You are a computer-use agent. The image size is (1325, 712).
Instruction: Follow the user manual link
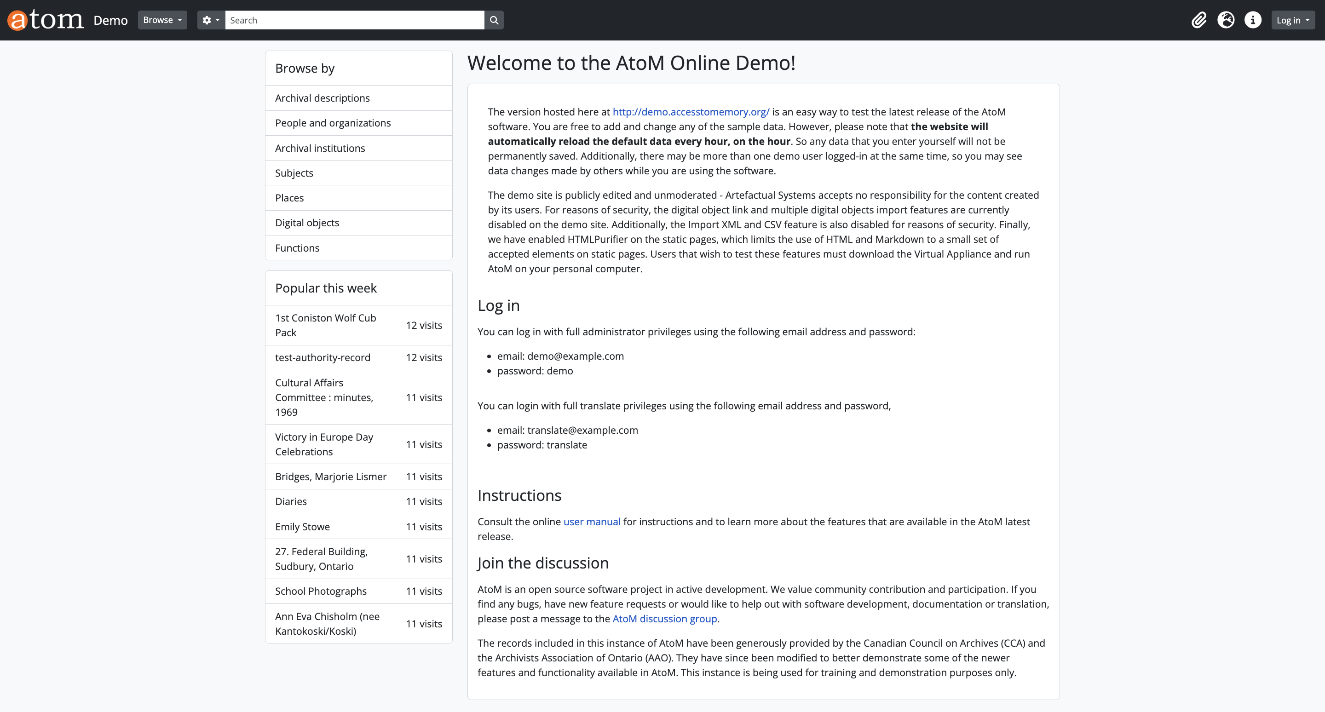[592, 521]
